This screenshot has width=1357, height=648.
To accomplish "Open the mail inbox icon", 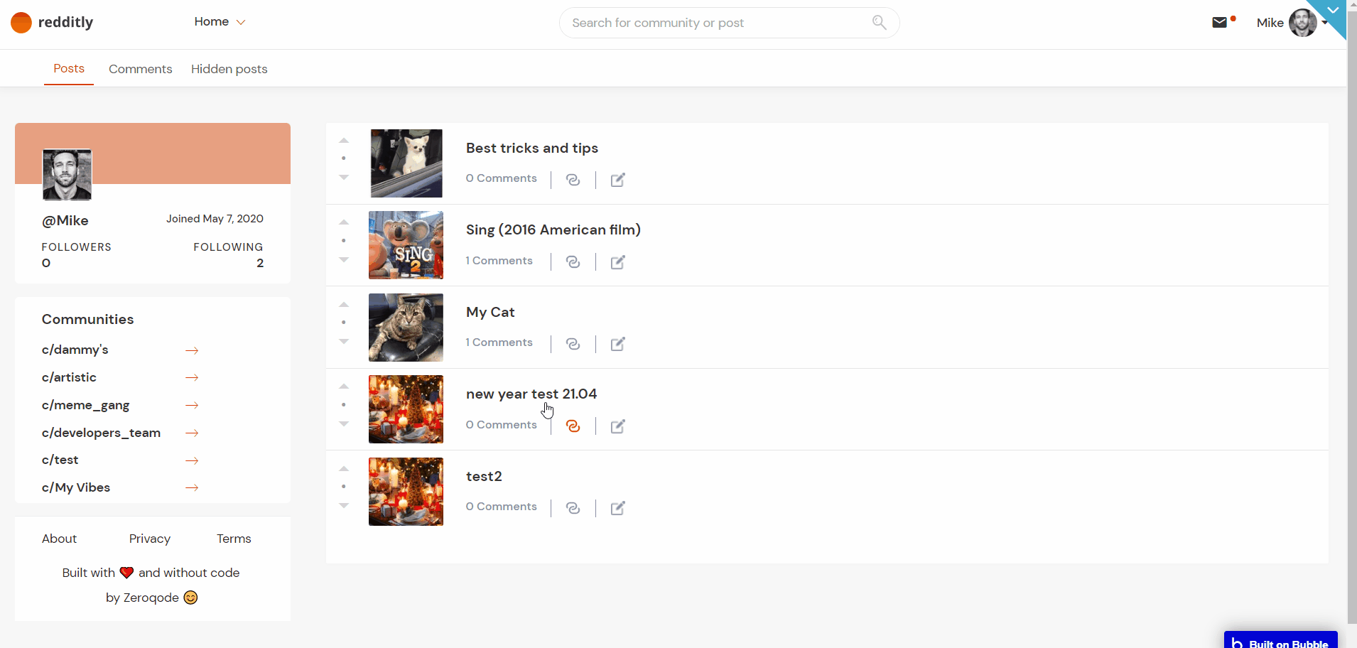I will [x=1219, y=23].
